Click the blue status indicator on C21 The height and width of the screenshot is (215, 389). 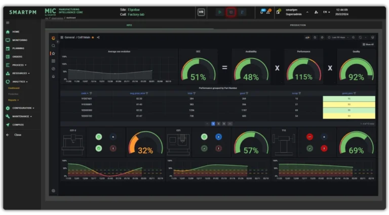(219, 137)
